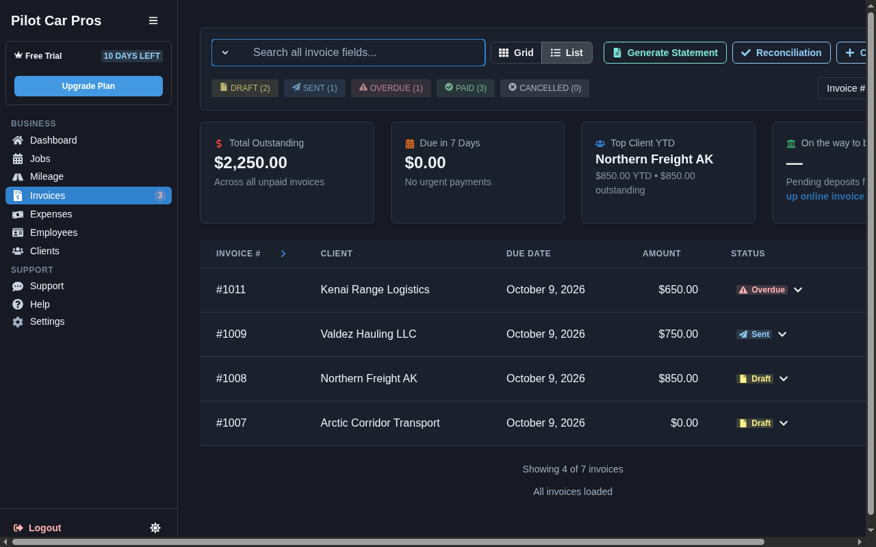The height and width of the screenshot is (547, 876).
Task: Expand status dropdown for invoice #1011
Action: coord(797,290)
